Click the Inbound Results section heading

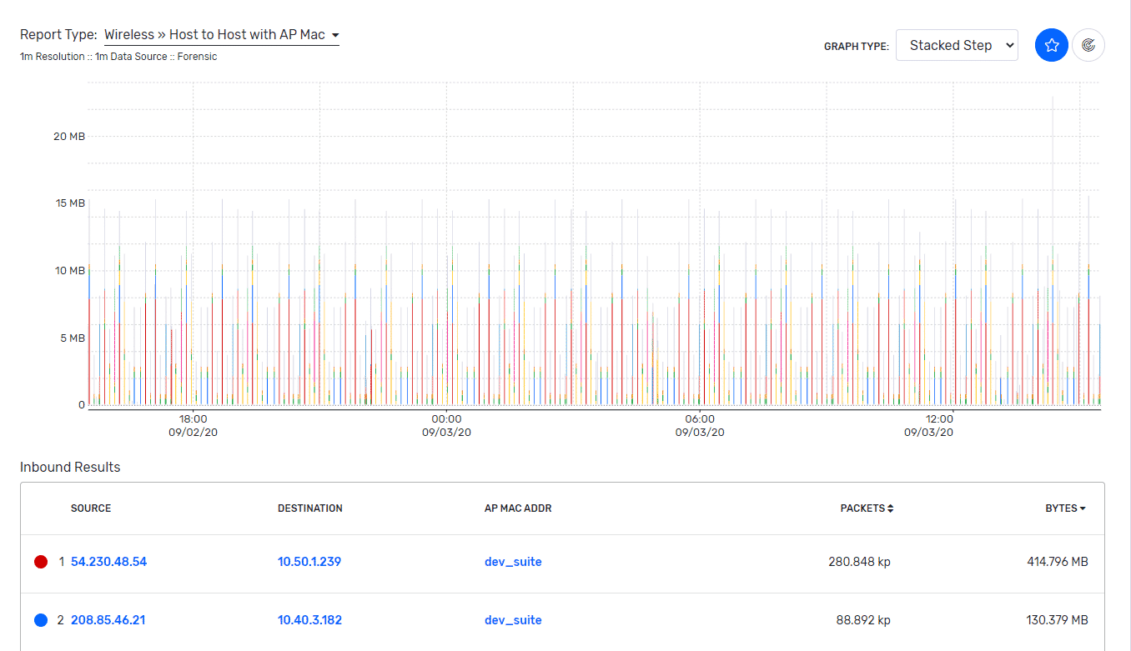(70, 468)
